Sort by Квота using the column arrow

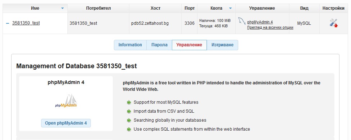point(231,9)
